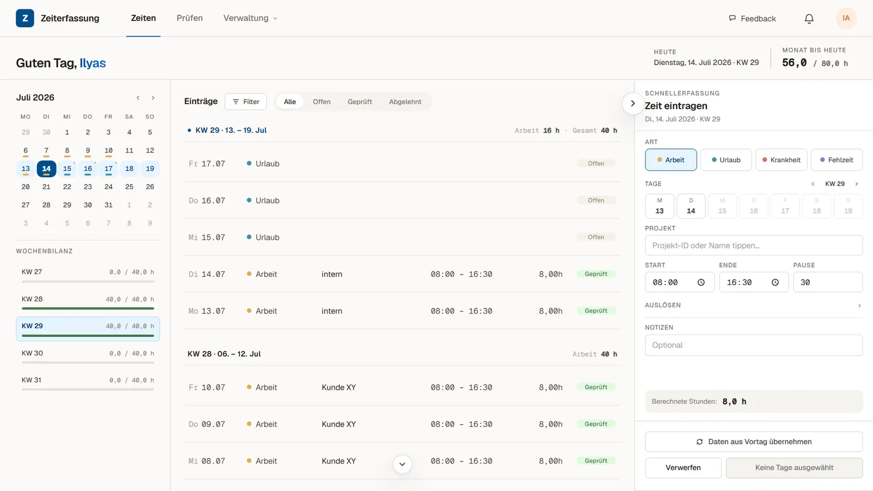Select the KW 28 progress bar
This screenshot has width=873, height=491.
(88, 308)
